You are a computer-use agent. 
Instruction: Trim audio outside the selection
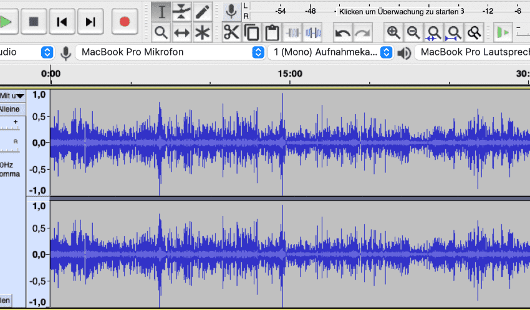click(x=292, y=33)
